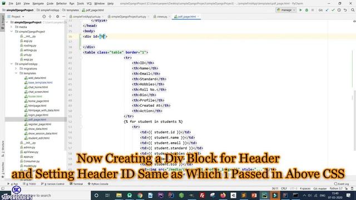Open the Version Control tool window

coord(53,184)
